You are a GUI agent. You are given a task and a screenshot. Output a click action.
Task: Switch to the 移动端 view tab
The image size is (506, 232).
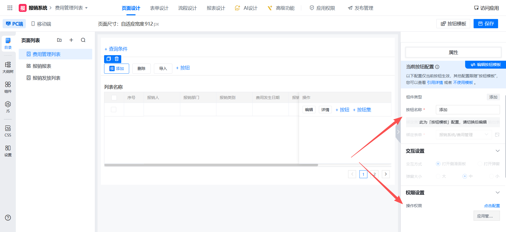pyautogui.click(x=41, y=24)
